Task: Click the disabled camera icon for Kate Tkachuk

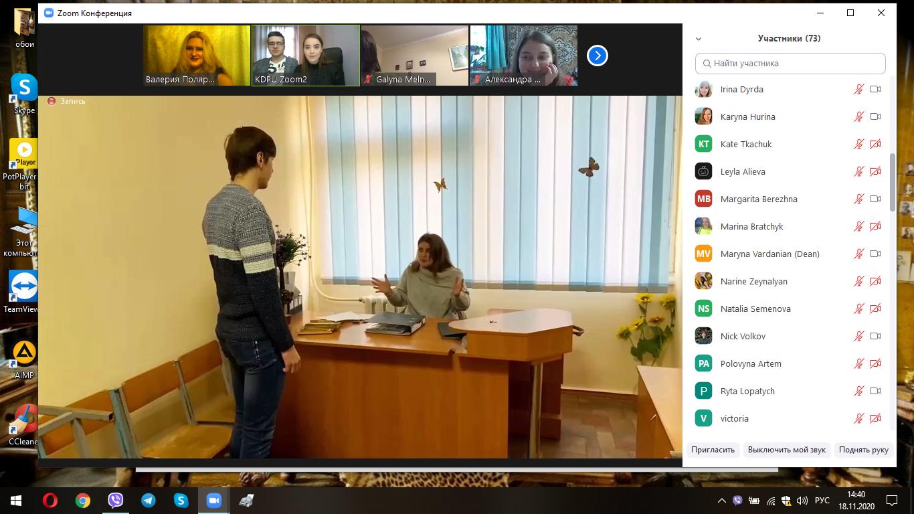Action: pyautogui.click(x=875, y=144)
